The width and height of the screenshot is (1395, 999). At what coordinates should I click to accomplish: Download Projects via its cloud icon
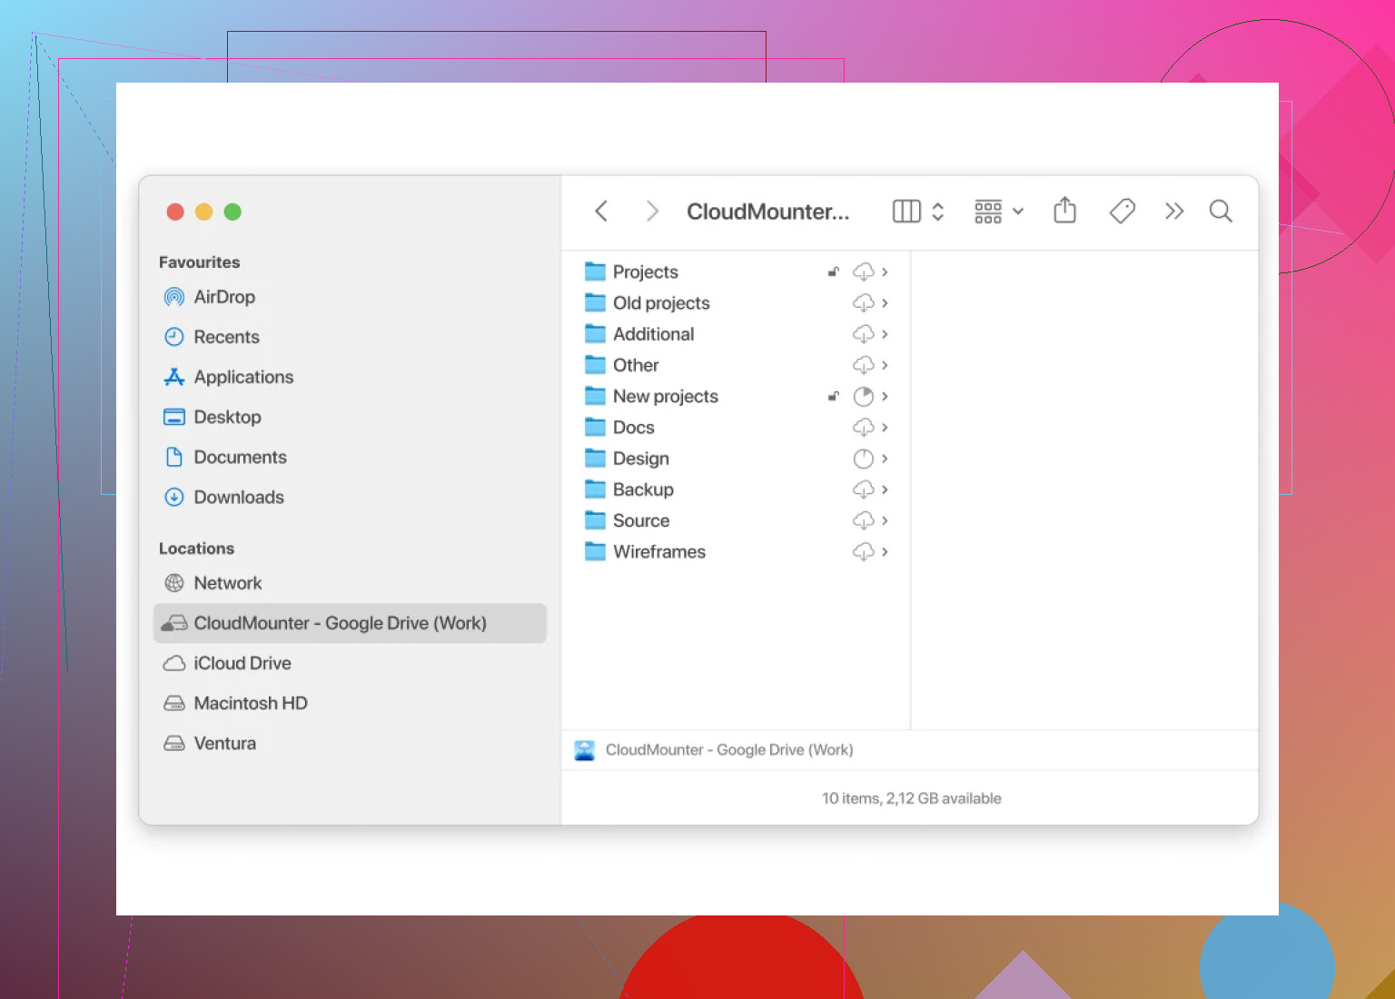[863, 272]
